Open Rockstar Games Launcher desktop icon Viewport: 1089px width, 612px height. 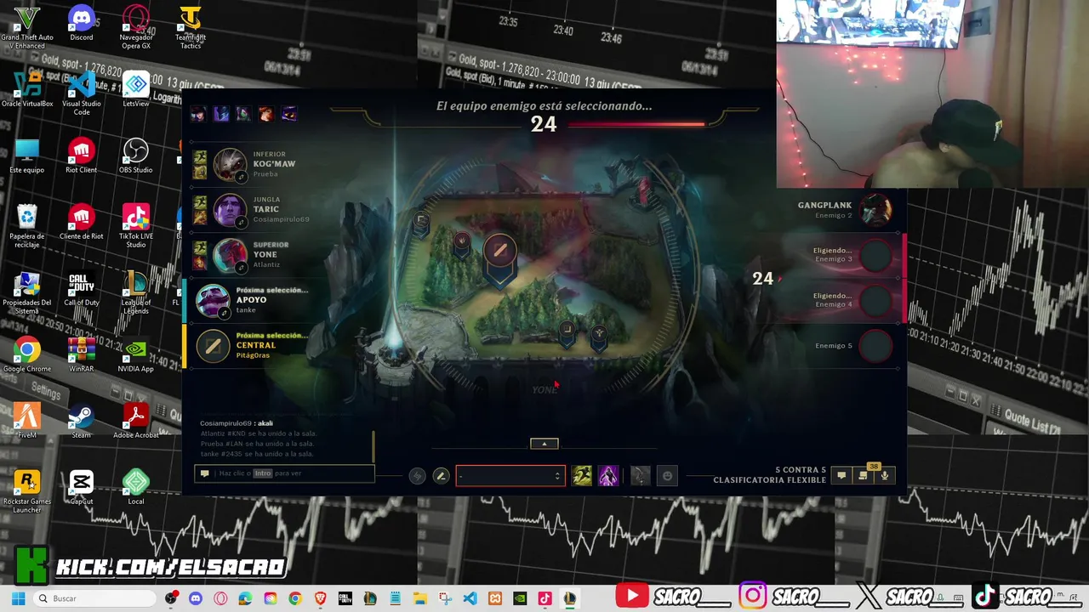[x=27, y=490]
